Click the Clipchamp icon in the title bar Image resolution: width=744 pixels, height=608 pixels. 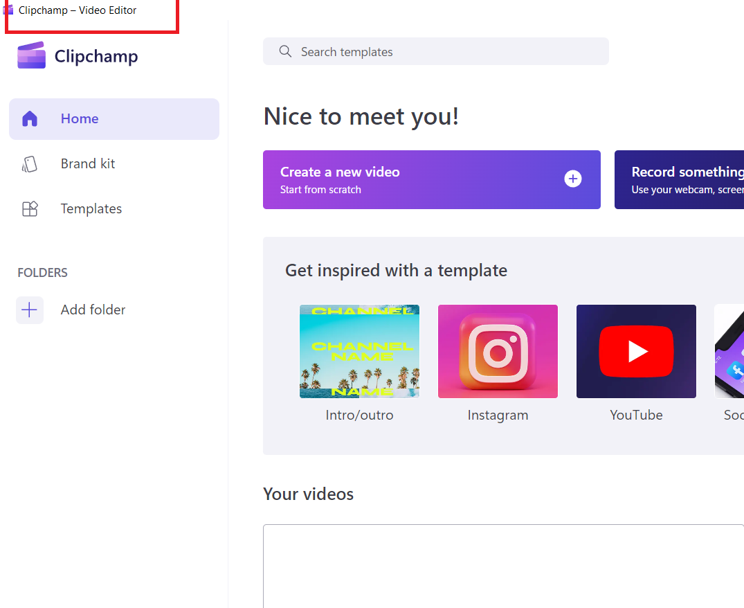pos(8,10)
